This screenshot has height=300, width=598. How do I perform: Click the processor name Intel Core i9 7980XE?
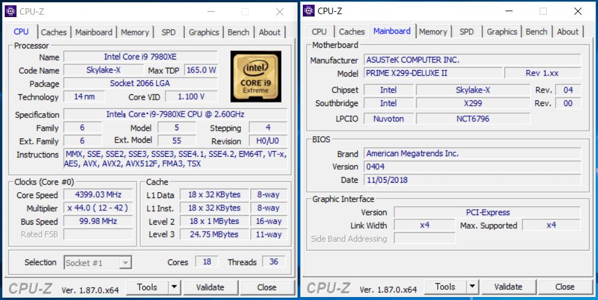140,57
